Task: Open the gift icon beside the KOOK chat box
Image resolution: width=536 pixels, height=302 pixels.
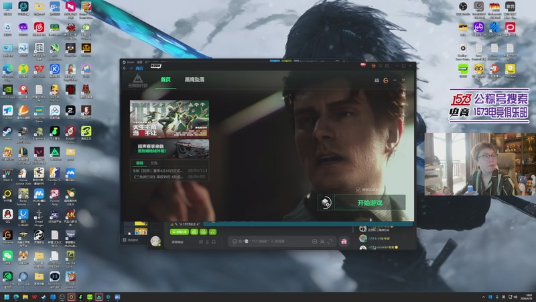Action: [344, 242]
